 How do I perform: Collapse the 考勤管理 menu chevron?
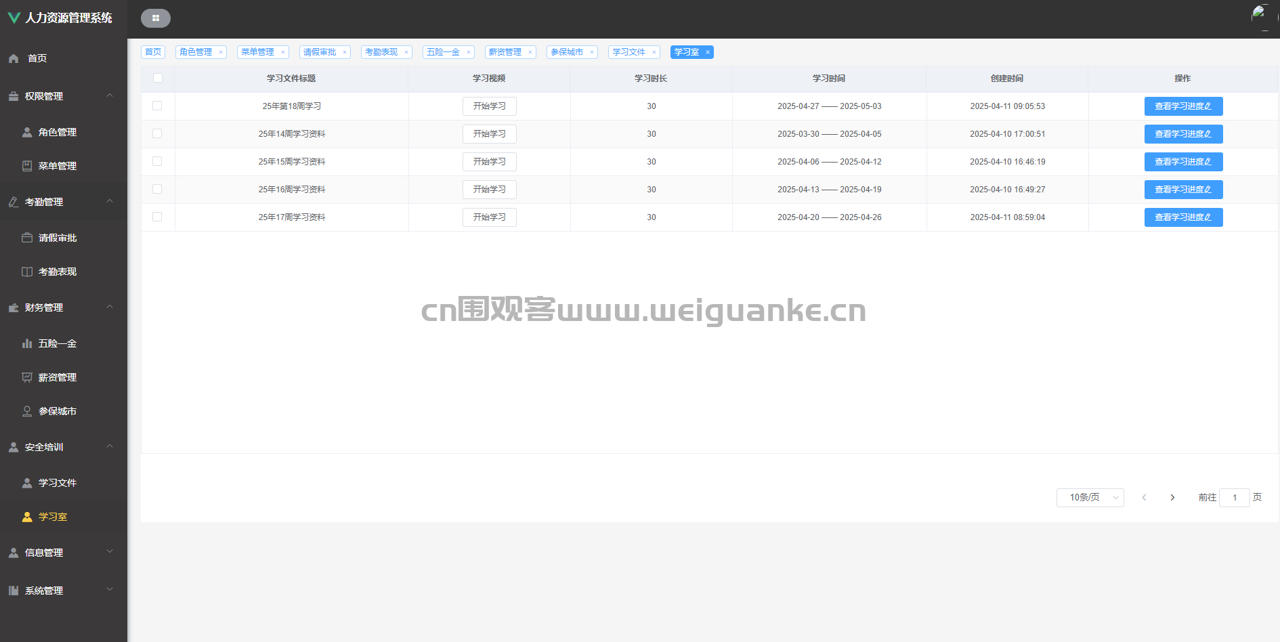coord(110,201)
